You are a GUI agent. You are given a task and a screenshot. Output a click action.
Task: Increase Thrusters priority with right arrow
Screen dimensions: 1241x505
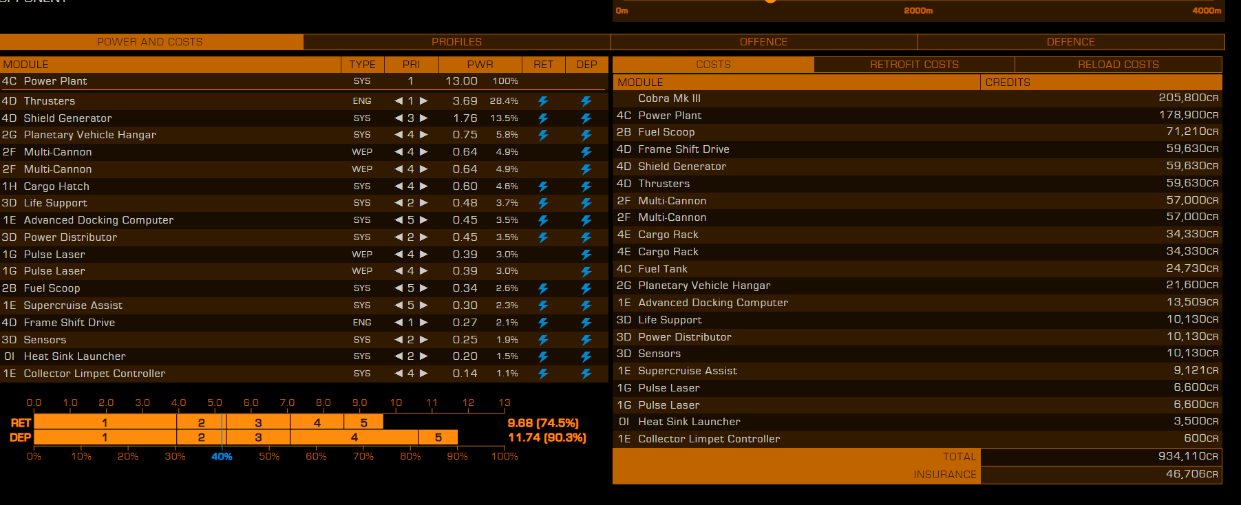(424, 101)
